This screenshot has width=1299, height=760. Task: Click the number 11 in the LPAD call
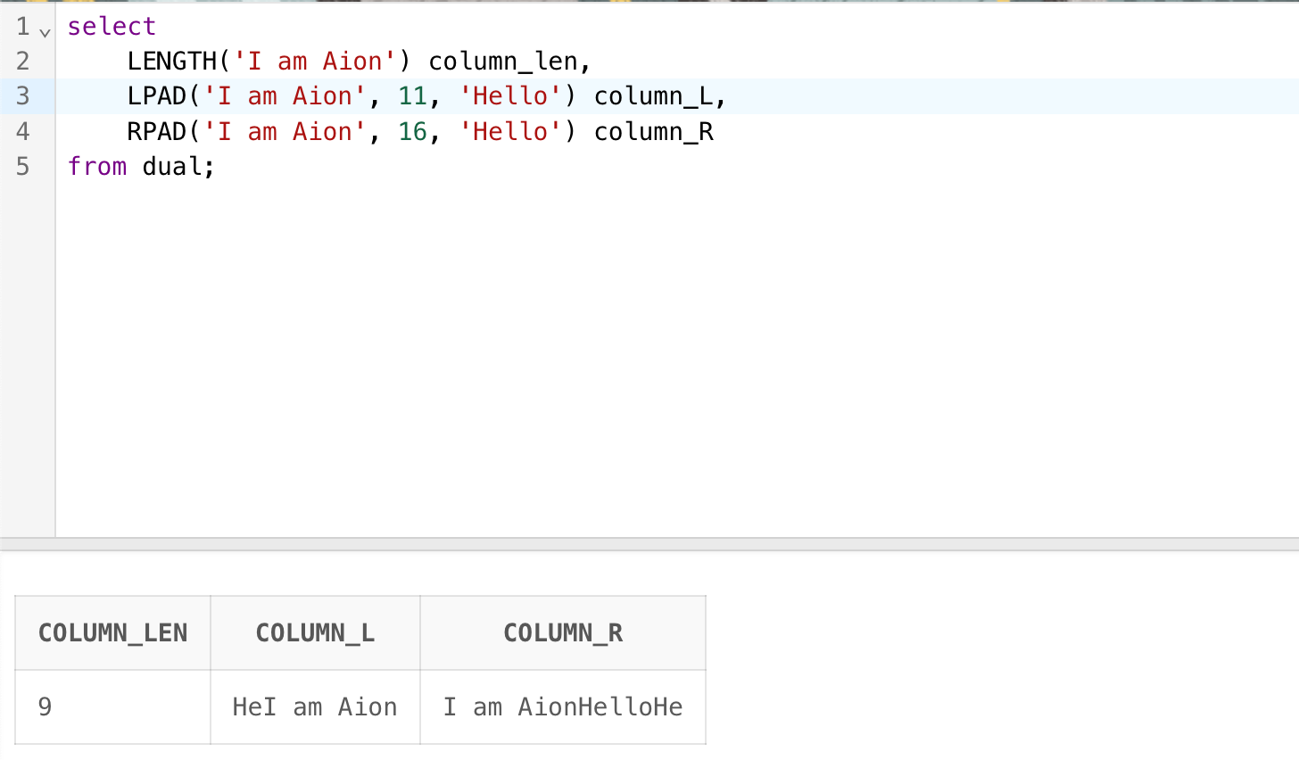point(412,96)
